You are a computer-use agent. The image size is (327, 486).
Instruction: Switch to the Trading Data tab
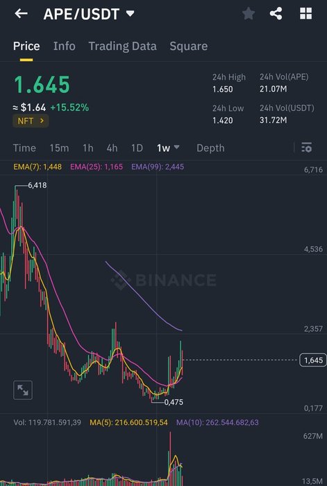pyautogui.click(x=122, y=47)
